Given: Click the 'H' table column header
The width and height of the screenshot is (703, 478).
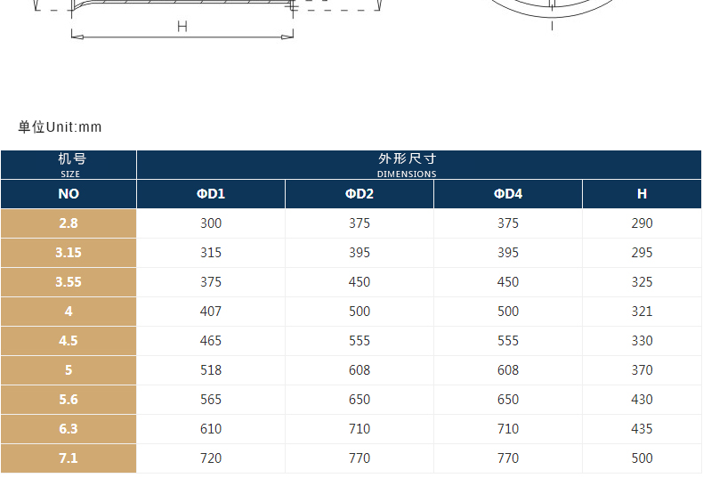Looking at the screenshot, I should pos(642,194).
